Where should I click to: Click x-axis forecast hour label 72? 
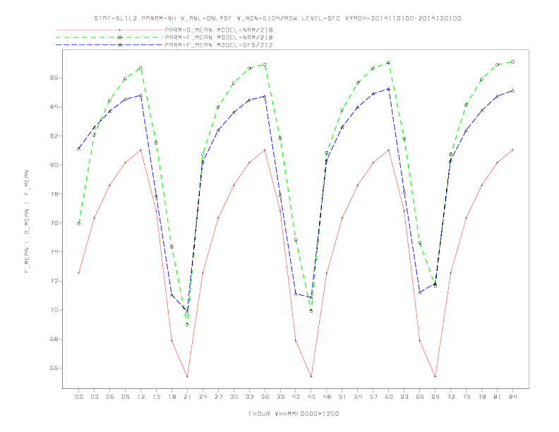451,397
